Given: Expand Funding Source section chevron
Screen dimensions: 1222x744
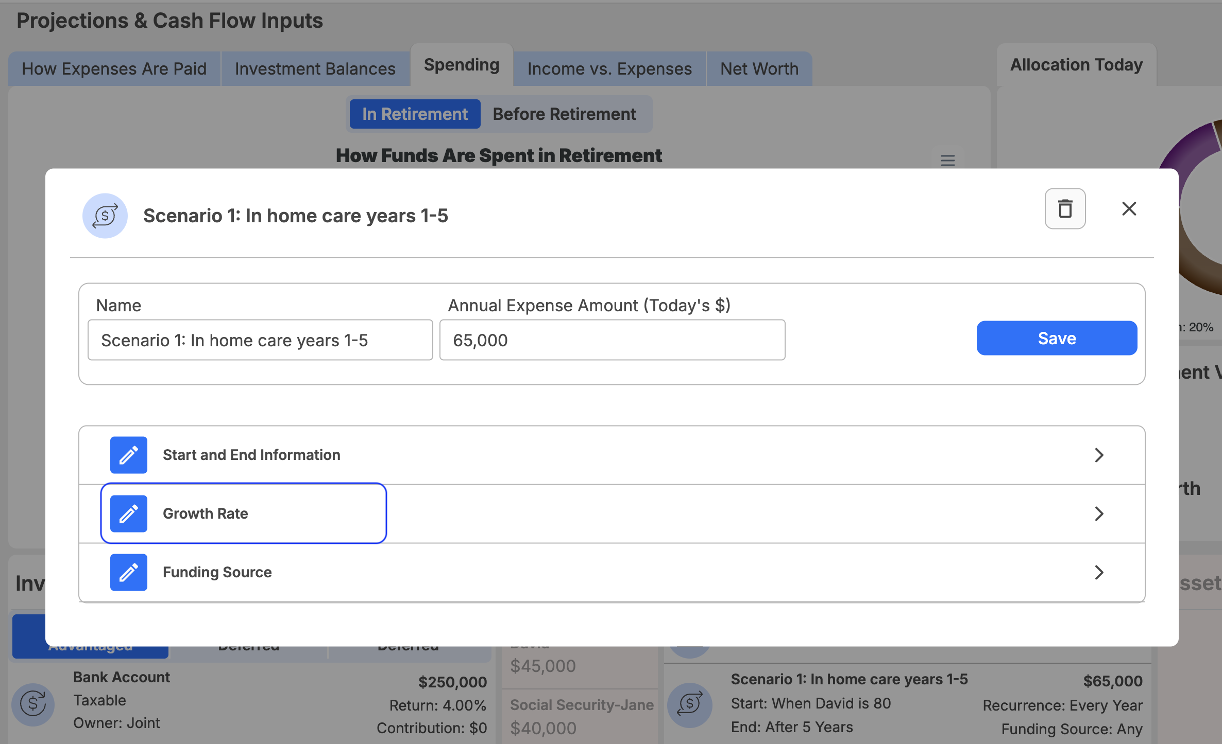Looking at the screenshot, I should tap(1099, 572).
